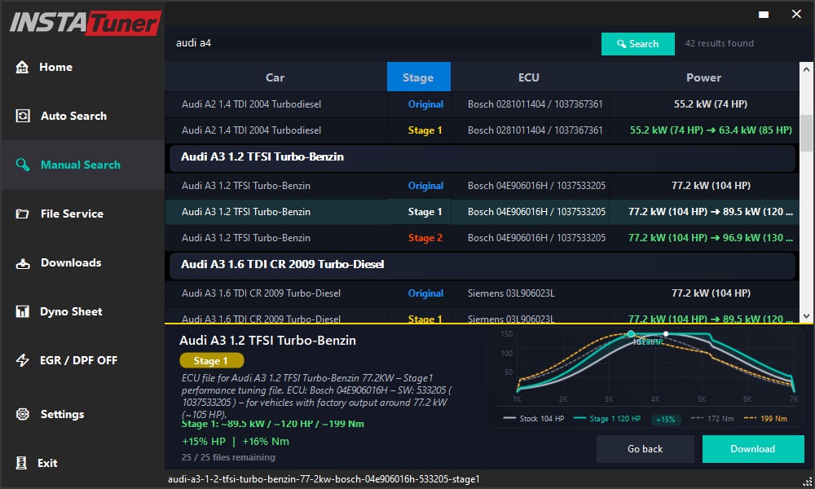The image size is (815, 489).
Task: Click the INSTA Tuner logo
Action: click(84, 23)
